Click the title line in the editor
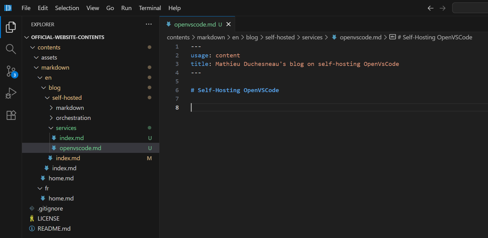488x238 pixels. point(295,64)
